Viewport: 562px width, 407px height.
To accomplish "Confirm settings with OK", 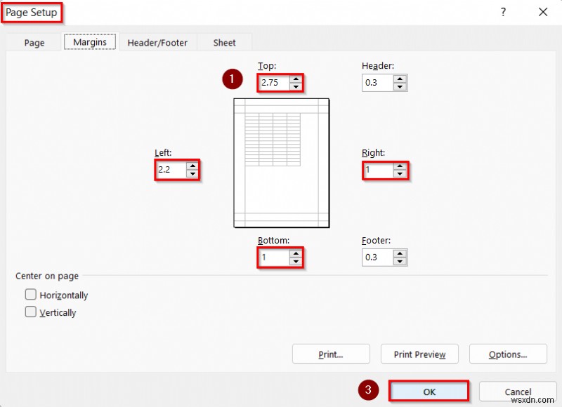I will point(429,391).
